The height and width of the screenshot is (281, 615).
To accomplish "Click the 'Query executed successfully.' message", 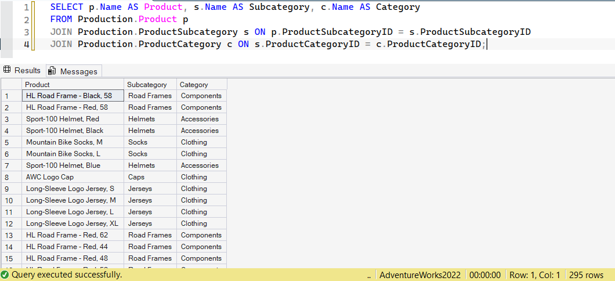I will (x=67, y=275).
